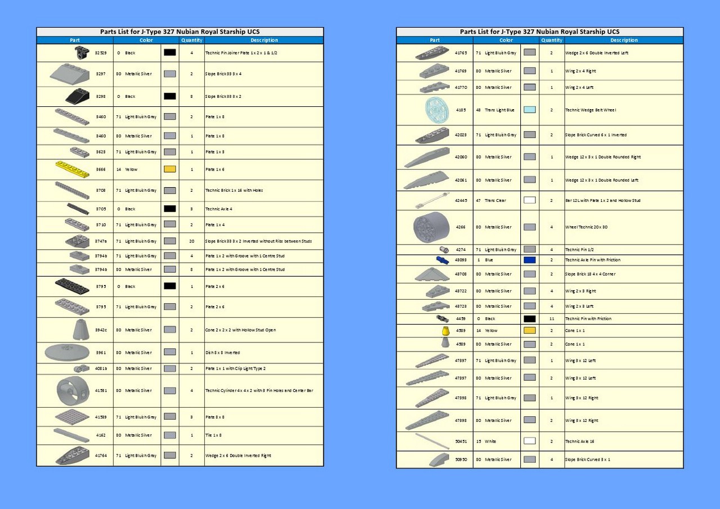Screen dimensions: 720x509
Task: Select the 'Dish 8 x 8 Inverted' description
Action: pyautogui.click(x=223, y=353)
